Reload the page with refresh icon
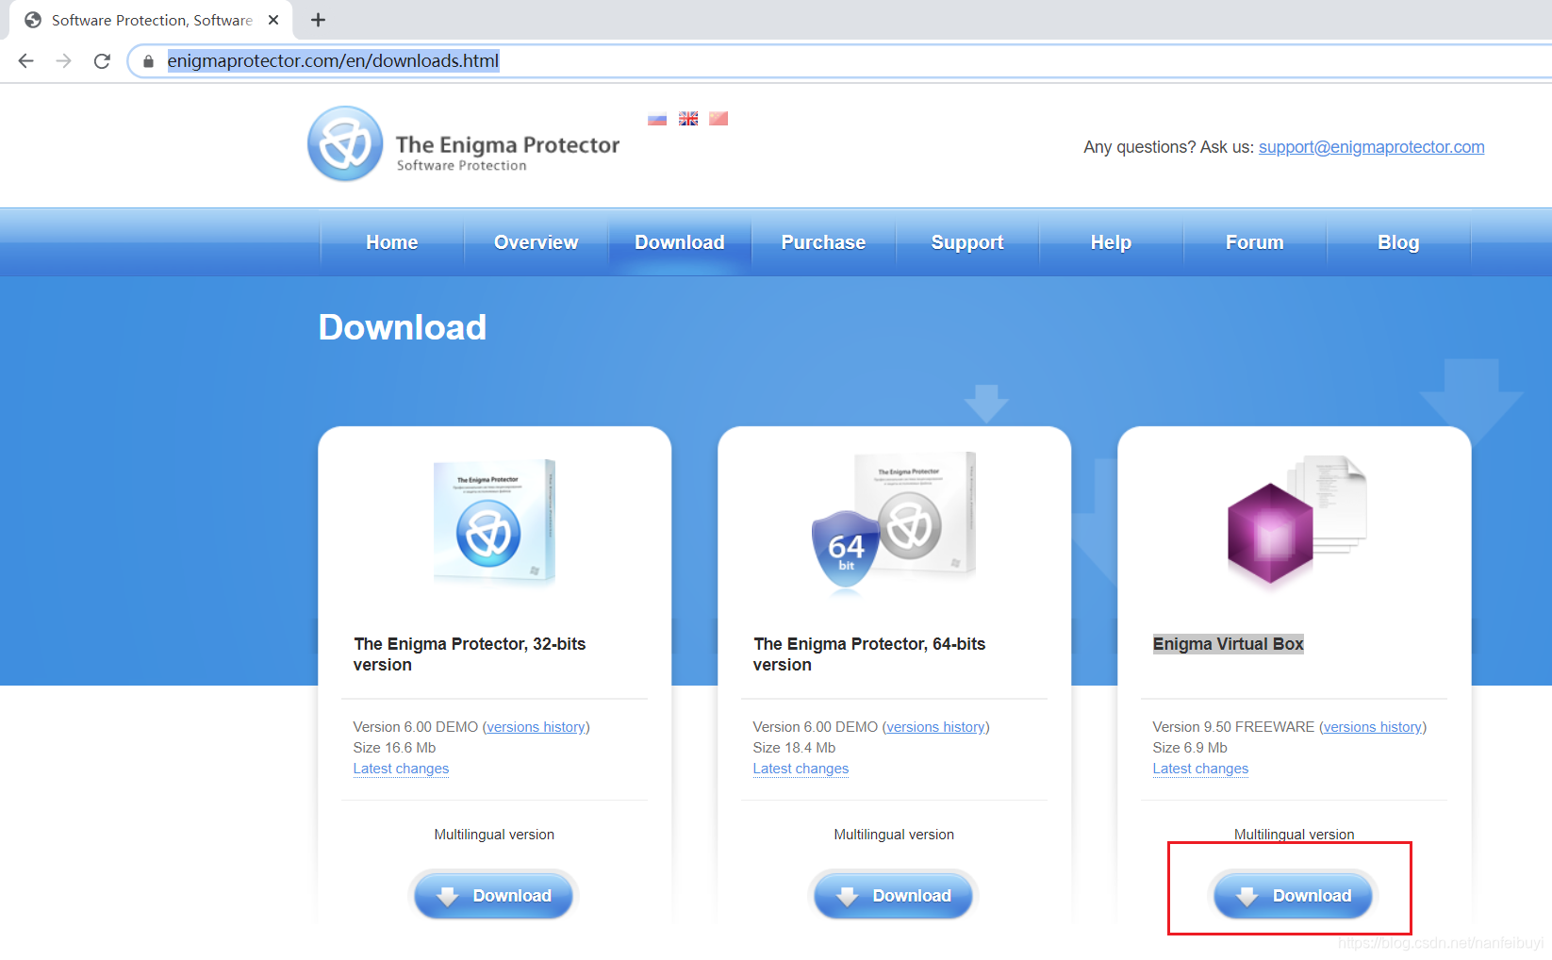1552x960 pixels. (102, 60)
